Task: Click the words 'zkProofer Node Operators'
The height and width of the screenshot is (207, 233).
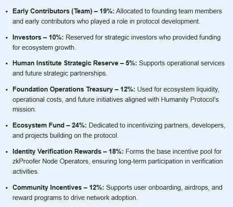Action: point(51,161)
